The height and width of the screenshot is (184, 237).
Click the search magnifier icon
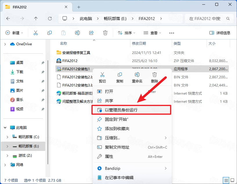point(228,19)
